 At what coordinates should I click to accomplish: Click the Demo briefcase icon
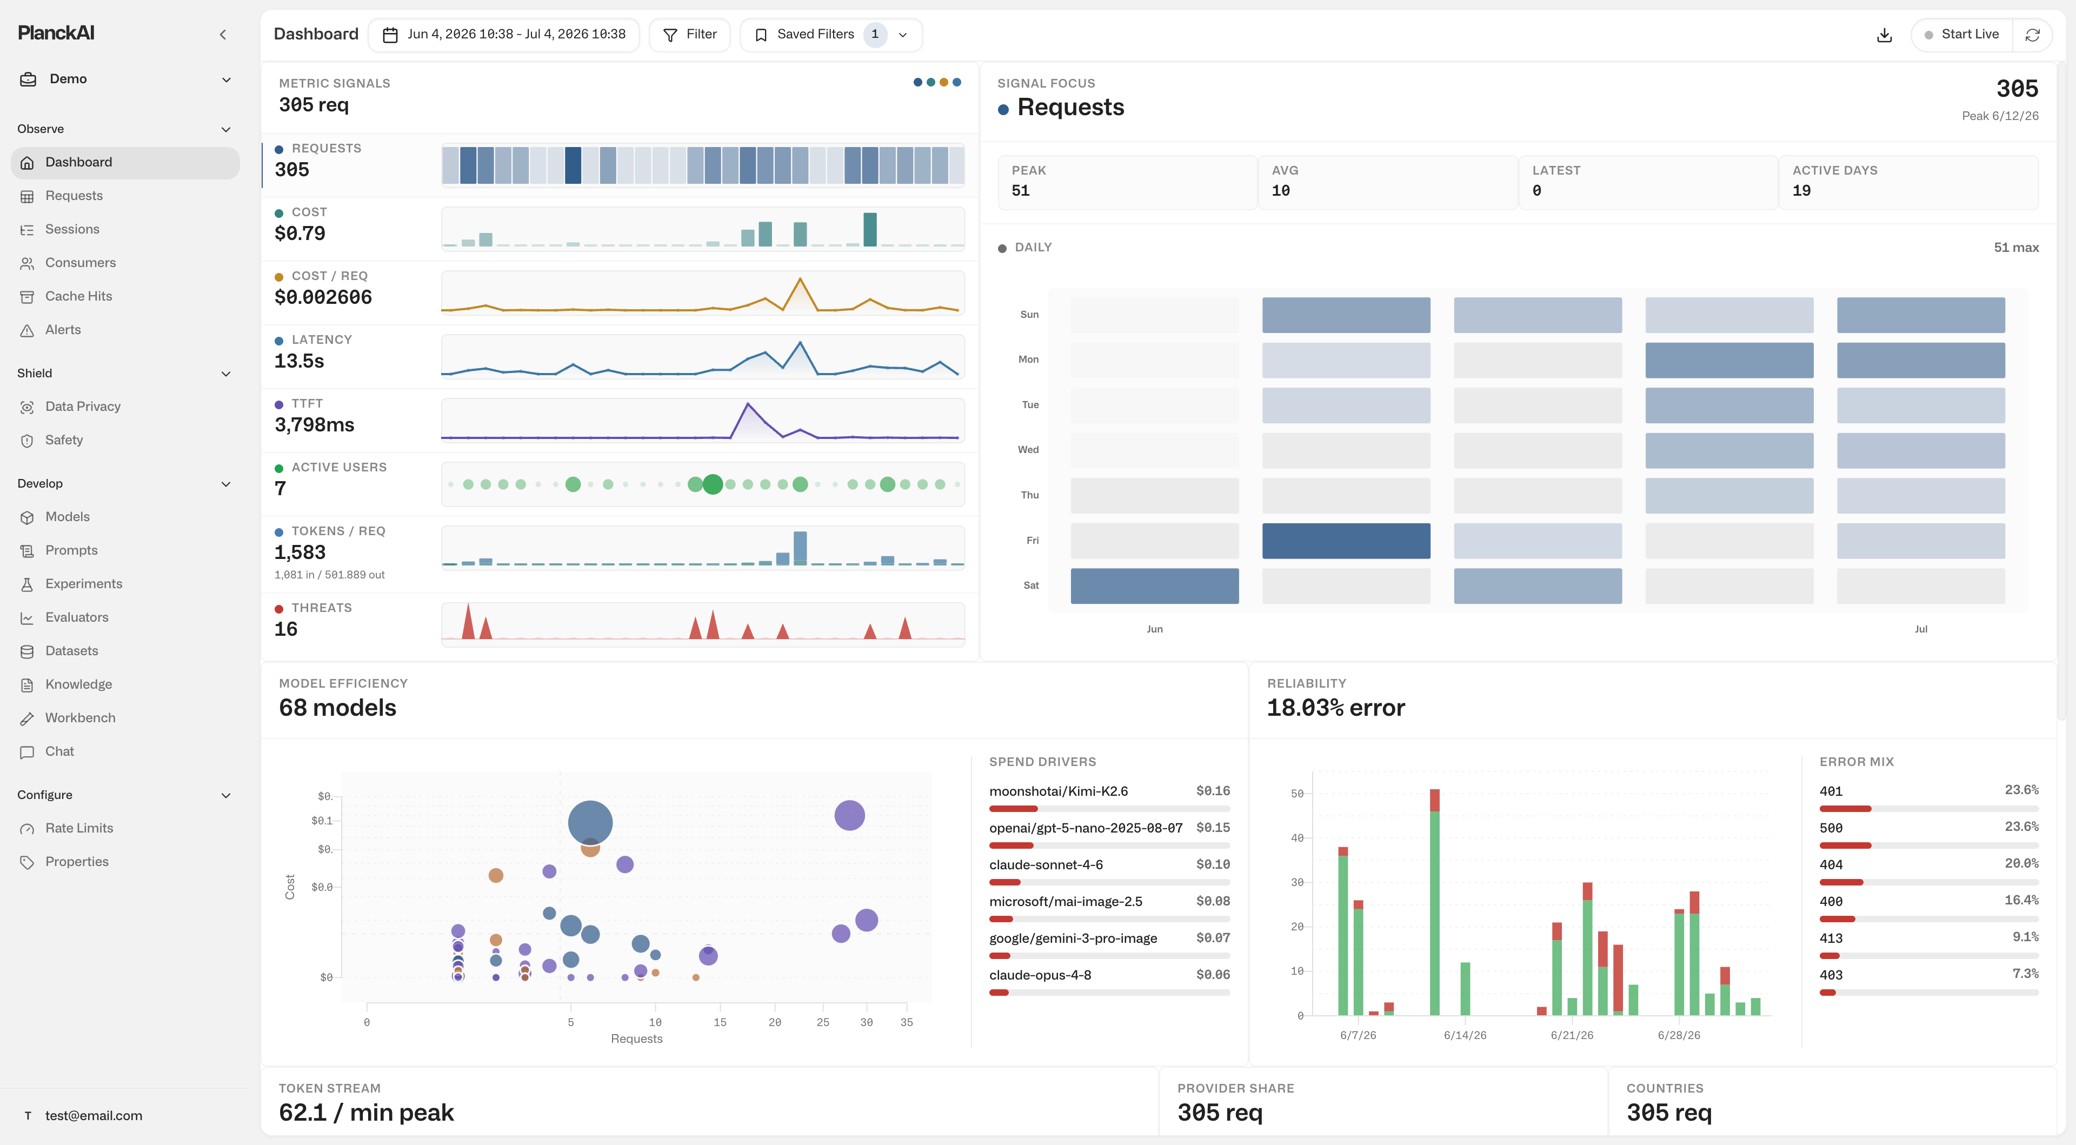28,79
